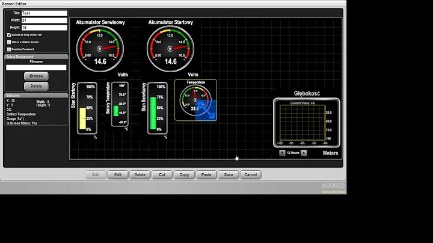Screen dimensions: 433x243
Task: Select the Stan Serwisowy green bar gauge
Action: pos(158,108)
